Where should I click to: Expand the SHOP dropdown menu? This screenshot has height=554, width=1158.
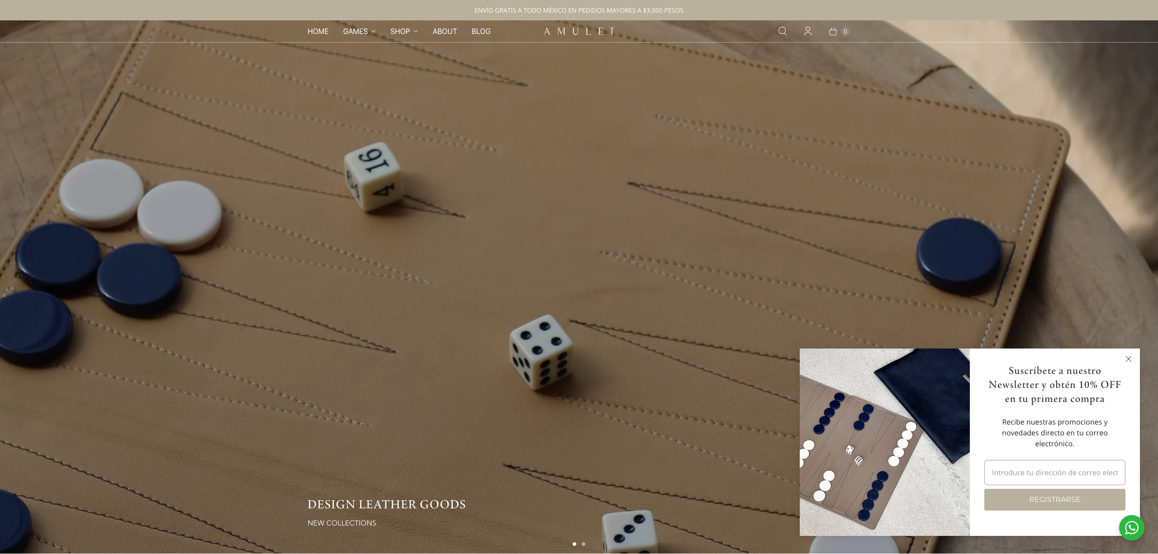click(x=404, y=31)
